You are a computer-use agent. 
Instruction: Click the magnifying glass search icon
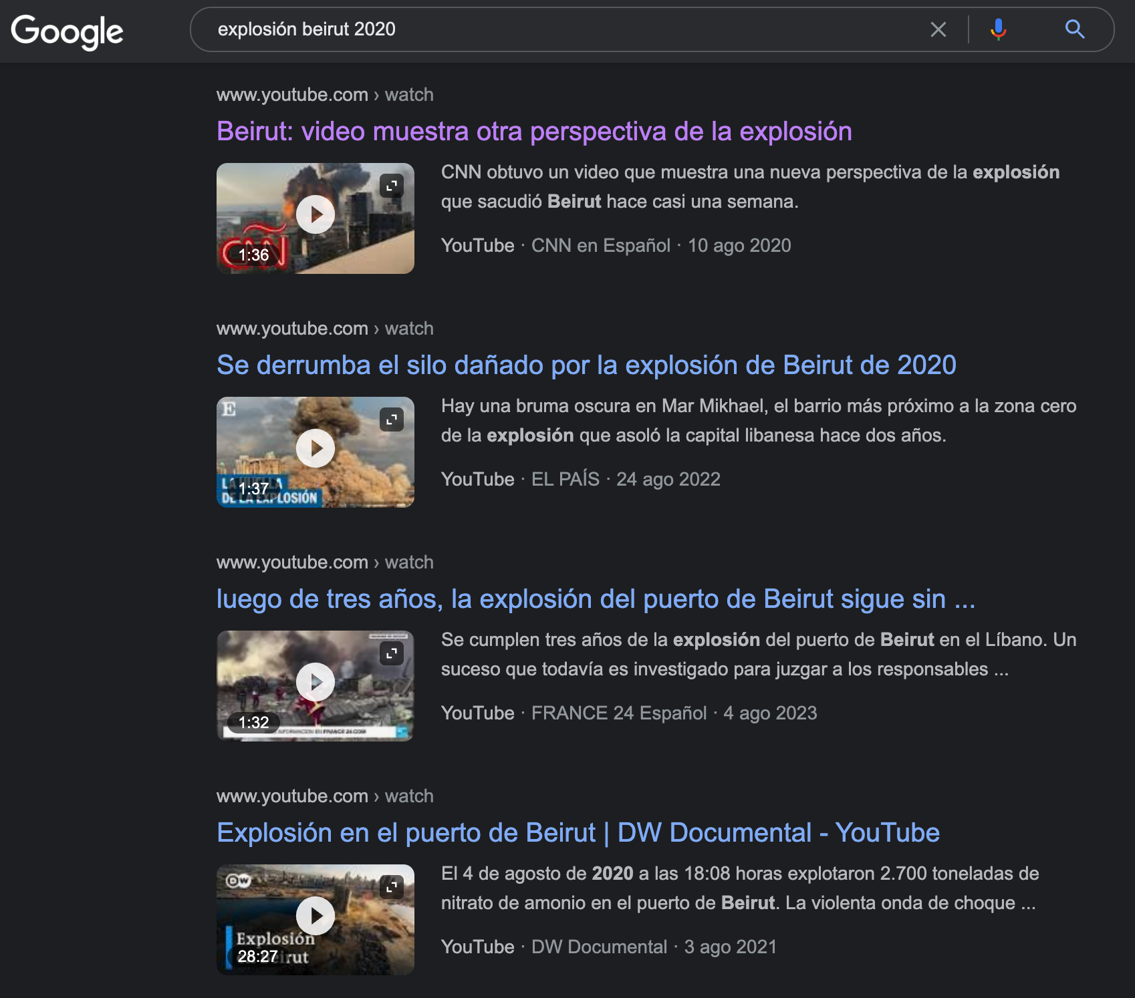pyautogui.click(x=1074, y=29)
